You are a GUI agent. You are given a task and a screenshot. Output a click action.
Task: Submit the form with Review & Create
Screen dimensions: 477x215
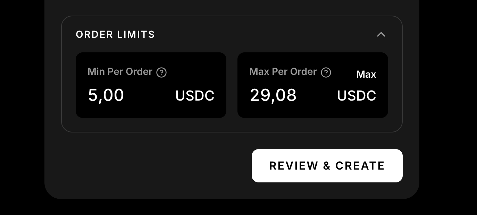pos(327,166)
